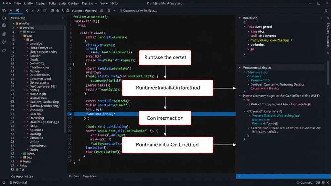Image resolution: width=331 pixels, height=186 pixels.
Task: Select the Racing tree item
Action: click(x=35, y=134)
